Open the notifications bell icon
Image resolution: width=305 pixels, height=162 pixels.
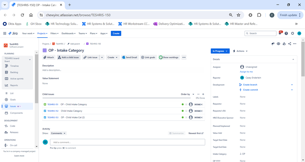[x=280, y=33]
